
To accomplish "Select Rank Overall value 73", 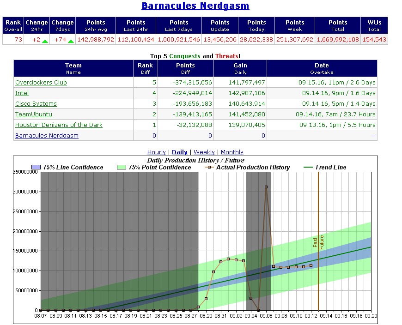I will click(x=18, y=39).
